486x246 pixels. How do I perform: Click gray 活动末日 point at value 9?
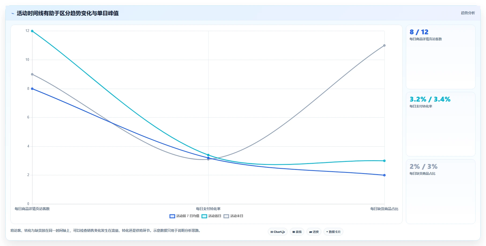tap(32, 74)
